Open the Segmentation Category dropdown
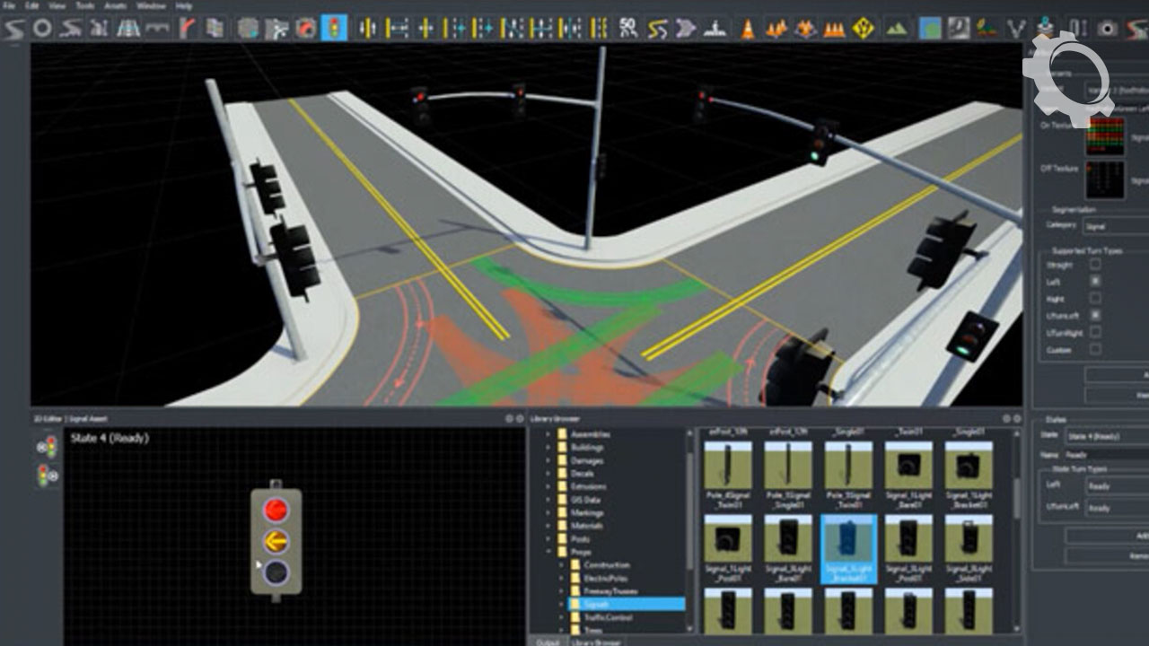 click(x=1115, y=226)
